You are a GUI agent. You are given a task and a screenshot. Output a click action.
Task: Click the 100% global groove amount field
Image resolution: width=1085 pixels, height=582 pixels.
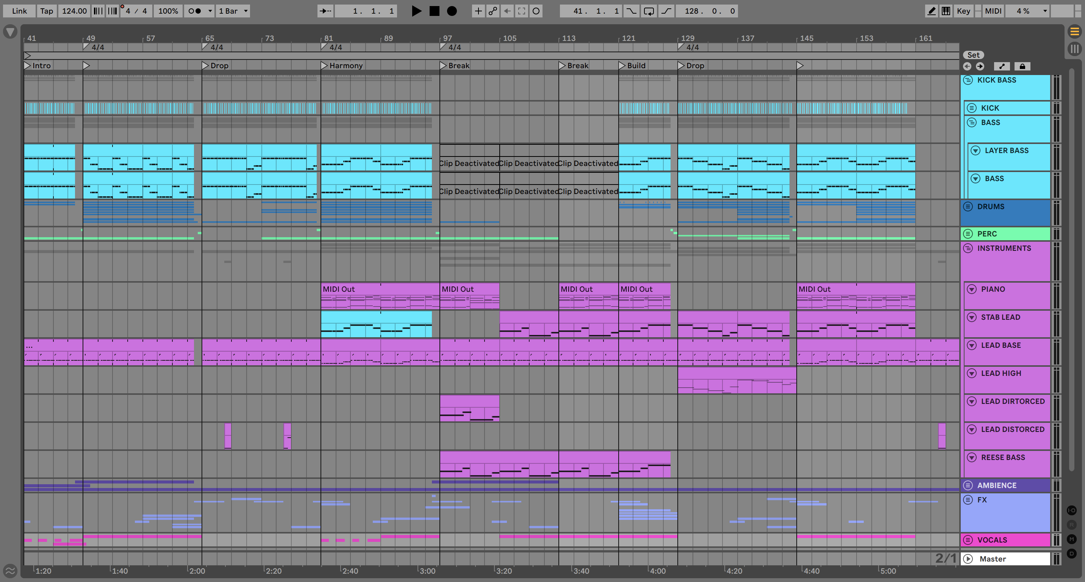[168, 11]
